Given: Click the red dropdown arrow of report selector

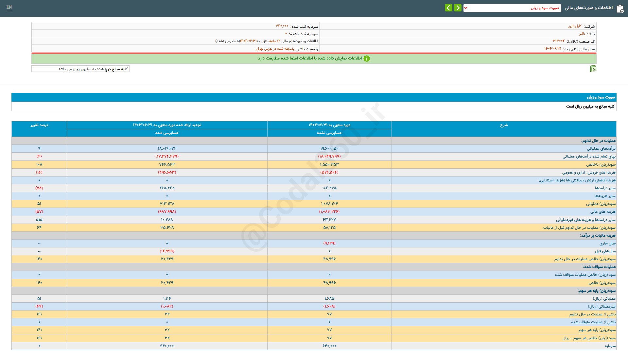Looking at the screenshot, I should point(466,8).
